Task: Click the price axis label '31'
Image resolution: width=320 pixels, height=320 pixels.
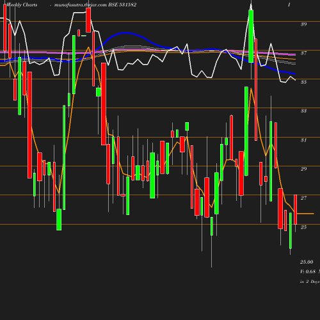Action: (304, 140)
